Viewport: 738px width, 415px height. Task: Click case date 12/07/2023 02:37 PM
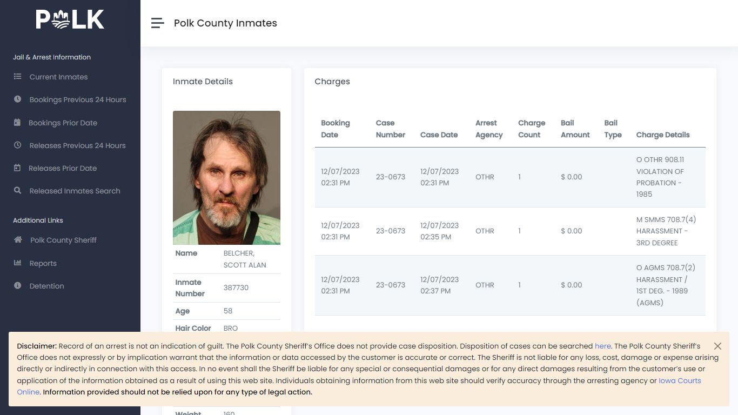(439, 285)
